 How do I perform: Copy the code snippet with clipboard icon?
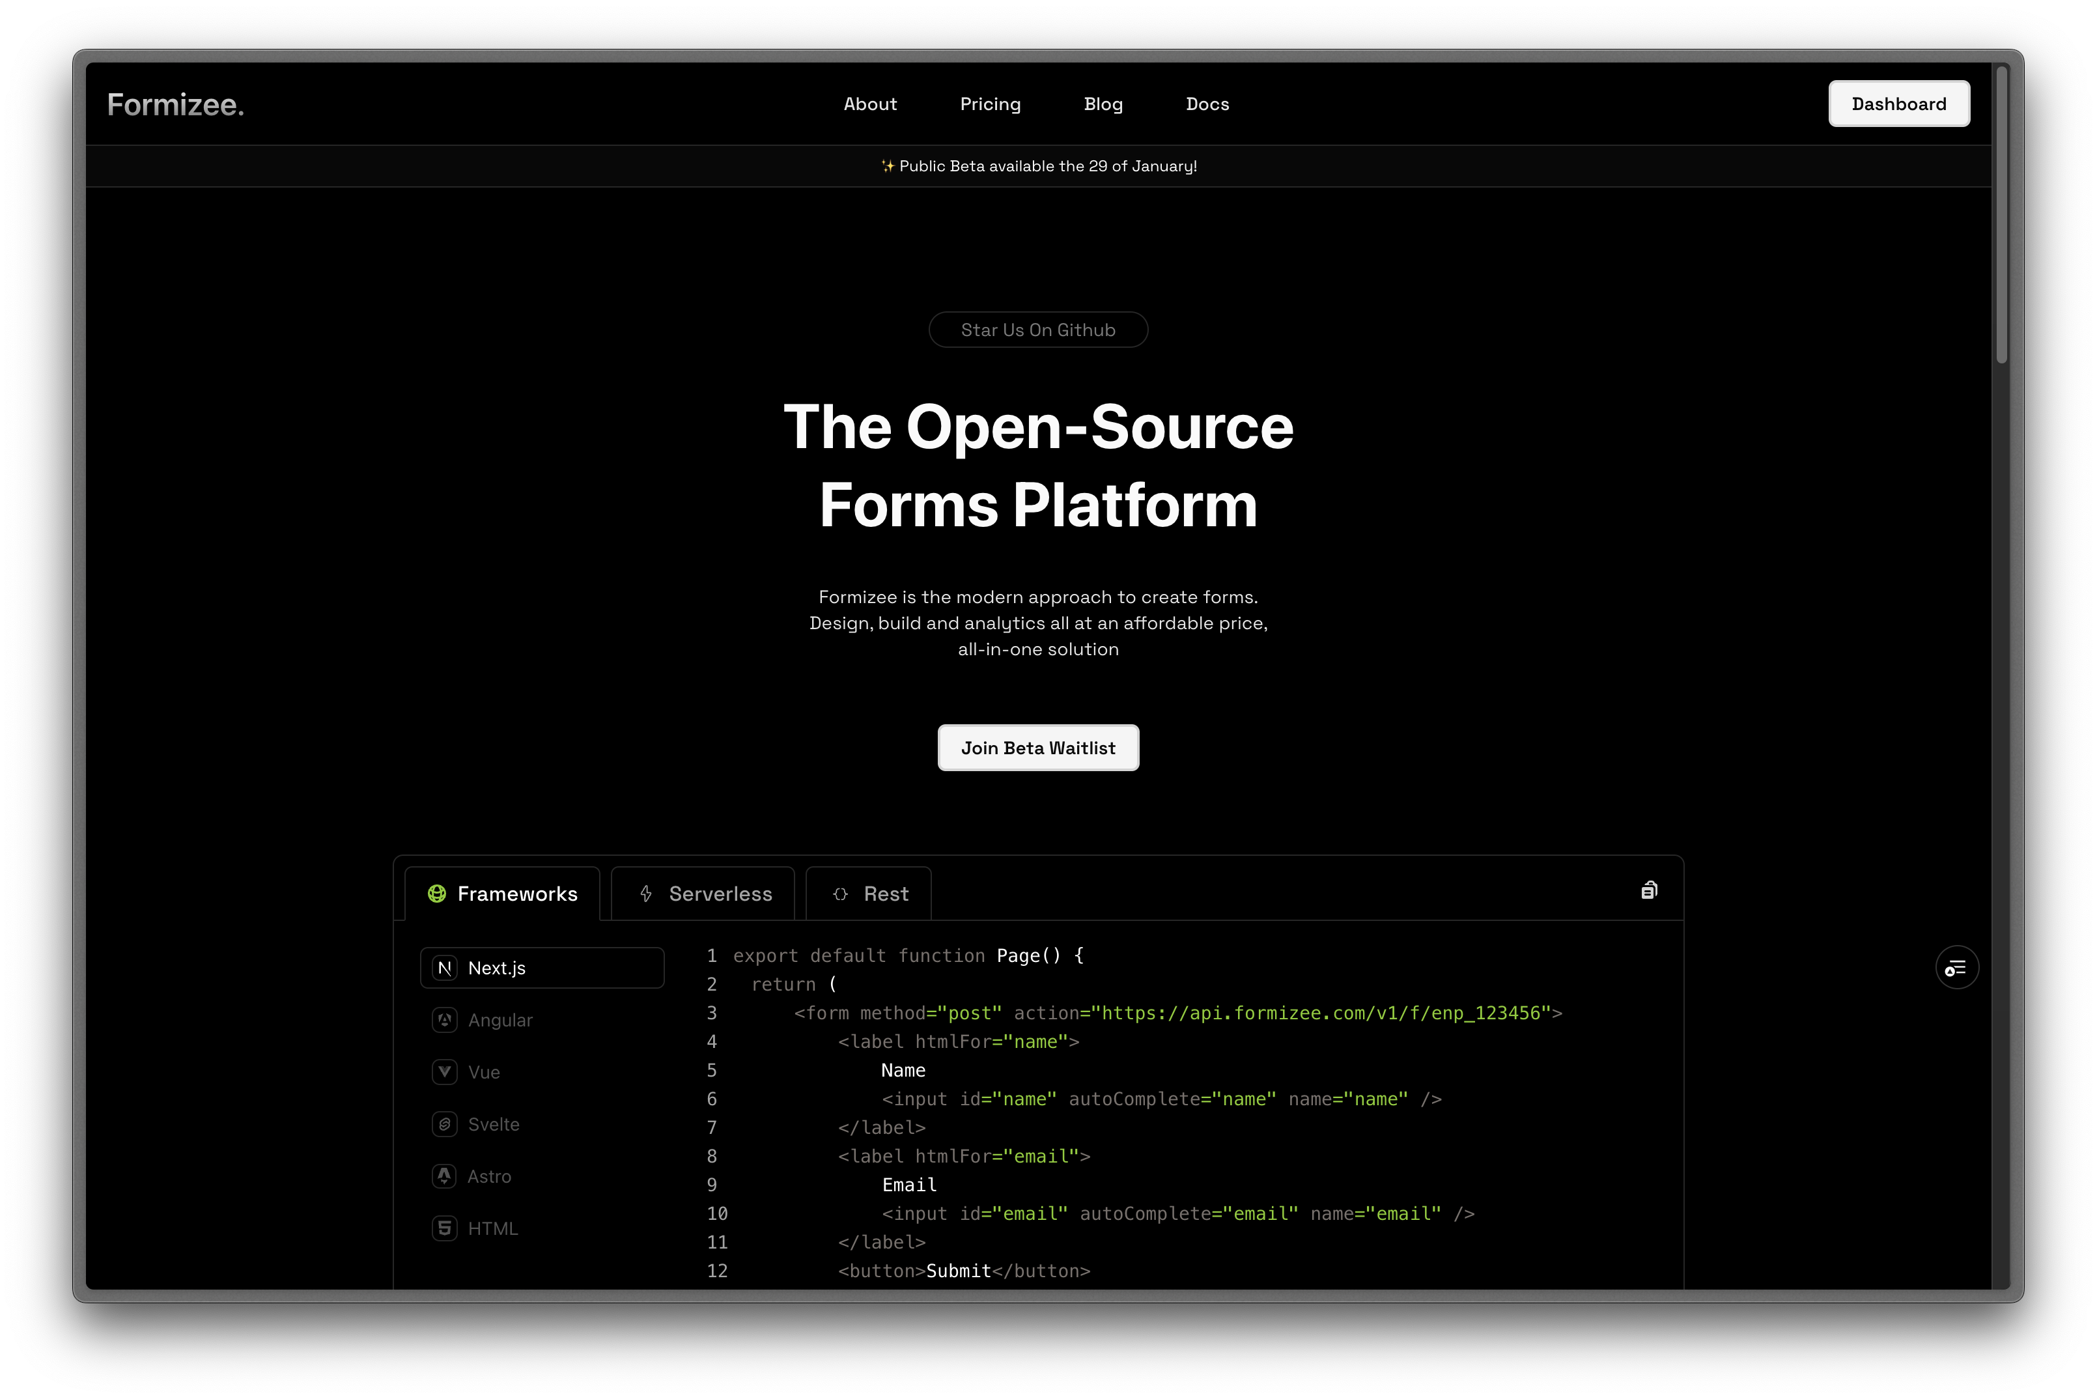click(1648, 890)
